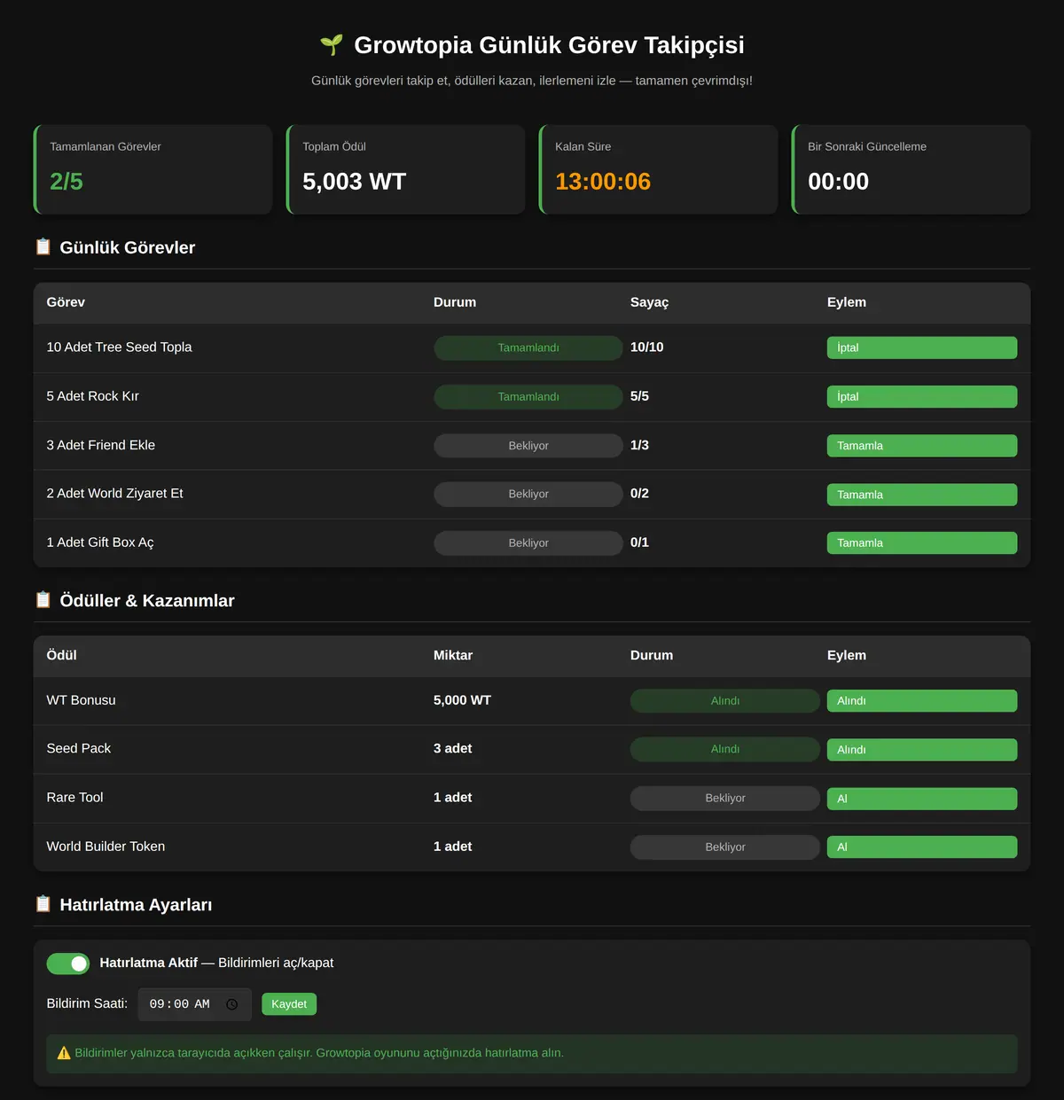
Task: Click the 1/3 counter for Friend Ekle
Action: [639, 445]
